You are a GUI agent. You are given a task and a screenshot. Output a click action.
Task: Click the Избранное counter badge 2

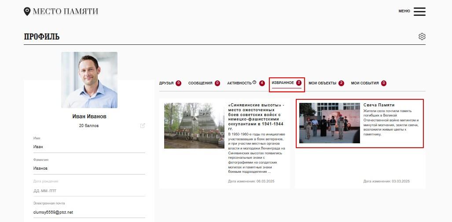(x=299, y=83)
